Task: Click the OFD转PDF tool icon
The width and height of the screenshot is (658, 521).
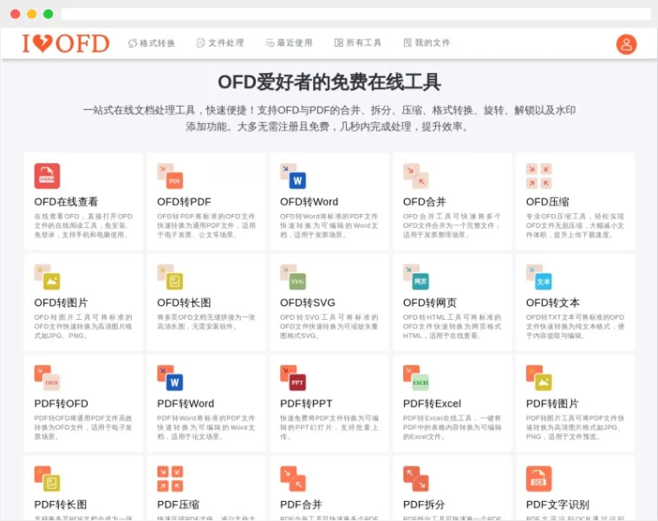Action: (170, 176)
